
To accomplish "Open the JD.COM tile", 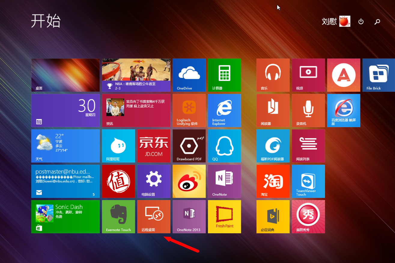I will (x=154, y=146).
